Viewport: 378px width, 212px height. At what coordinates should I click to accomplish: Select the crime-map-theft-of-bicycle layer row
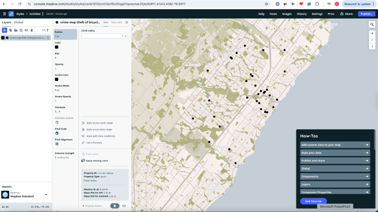coord(26,38)
